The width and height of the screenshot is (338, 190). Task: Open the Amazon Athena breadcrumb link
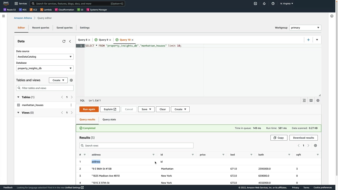23,18
